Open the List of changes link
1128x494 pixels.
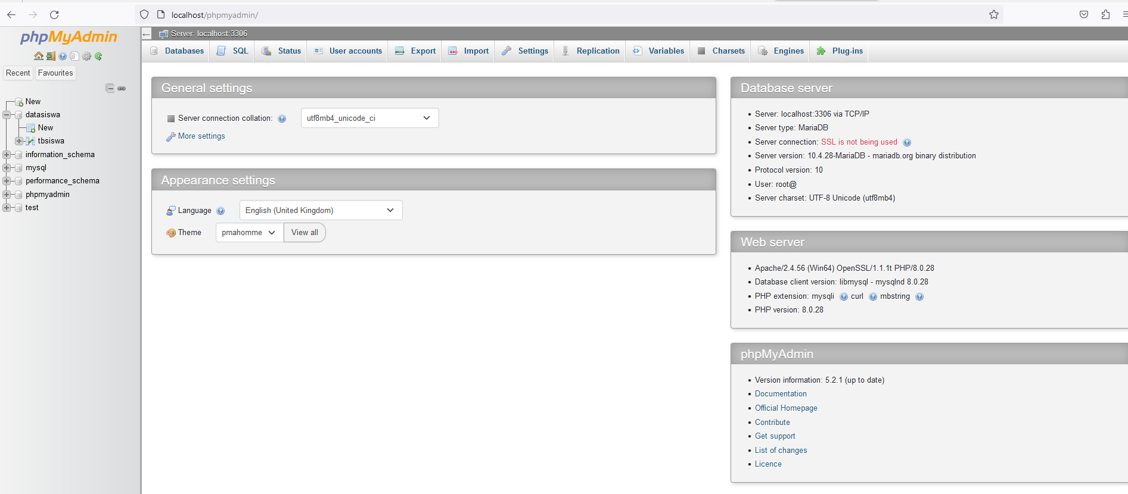[781, 451]
